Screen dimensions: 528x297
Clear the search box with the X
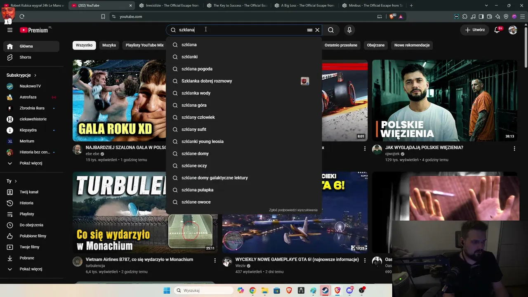pos(317,30)
